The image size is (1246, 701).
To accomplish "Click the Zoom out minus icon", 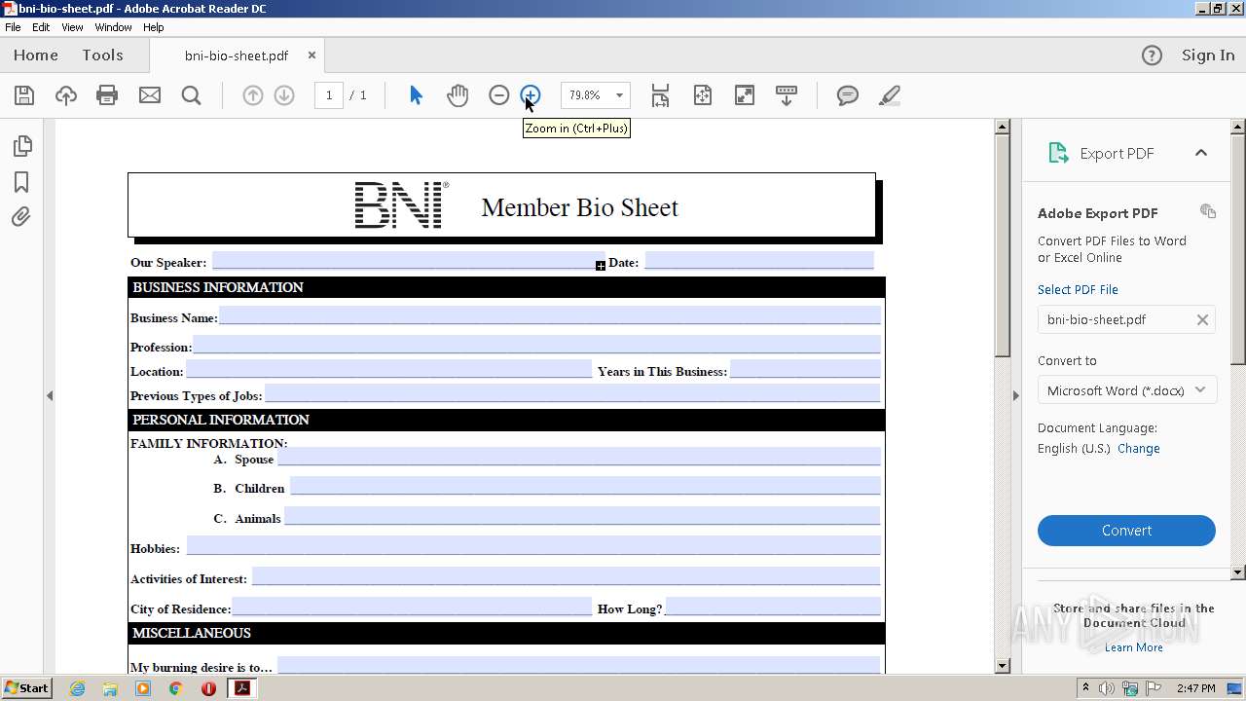I will (498, 95).
